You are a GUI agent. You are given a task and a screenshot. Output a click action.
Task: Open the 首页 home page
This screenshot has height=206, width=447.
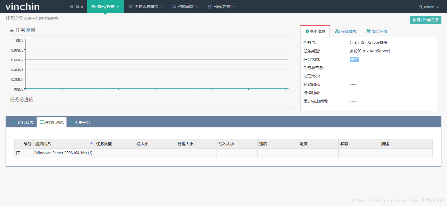tap(77, 7)
